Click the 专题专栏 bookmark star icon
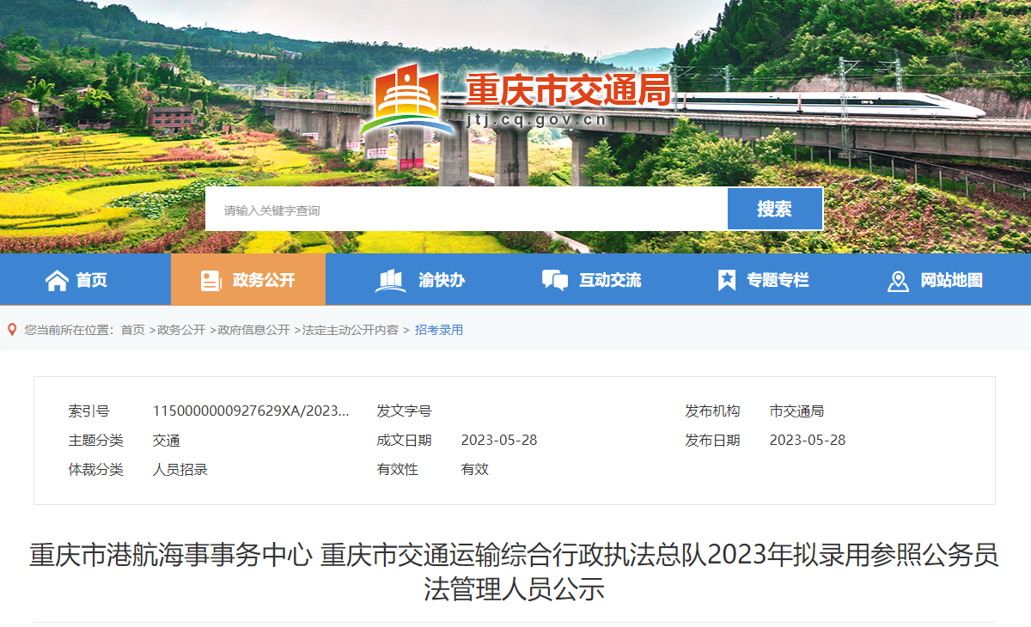This screenshot has height=627, width=1031. pyautogui.click(x=727, y=280)
